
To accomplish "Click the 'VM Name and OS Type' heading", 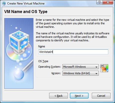I will click(x=26, y=12).
